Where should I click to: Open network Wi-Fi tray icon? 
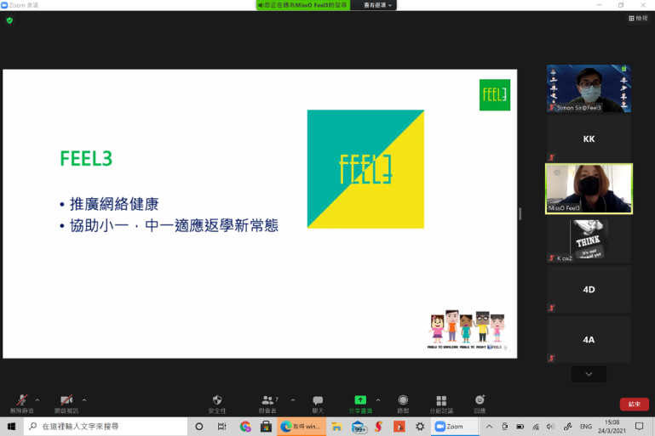(x=536, y=427)
